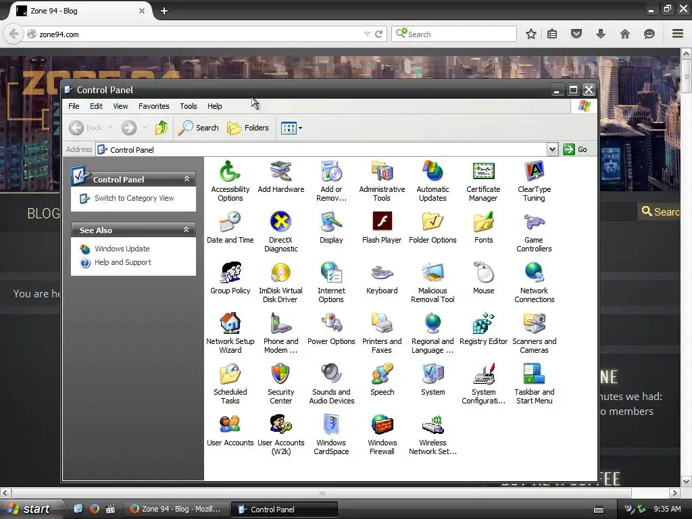This screenshot has width=692, height=519.
Task: Click the Folders toolbar button
Action: pyautogui.click(x=248, y=128)
